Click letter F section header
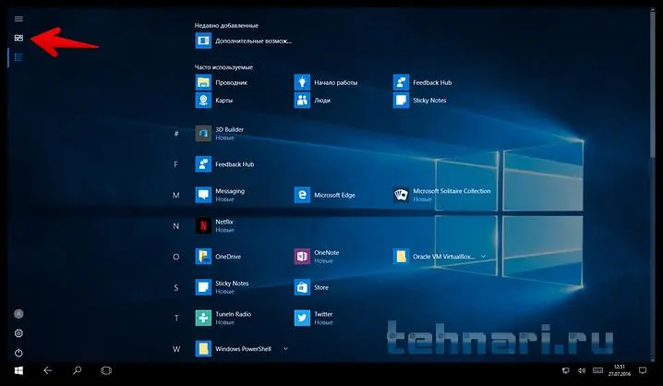Image resolution: width=663 pixels, height=386 pixels. point(175,164)
